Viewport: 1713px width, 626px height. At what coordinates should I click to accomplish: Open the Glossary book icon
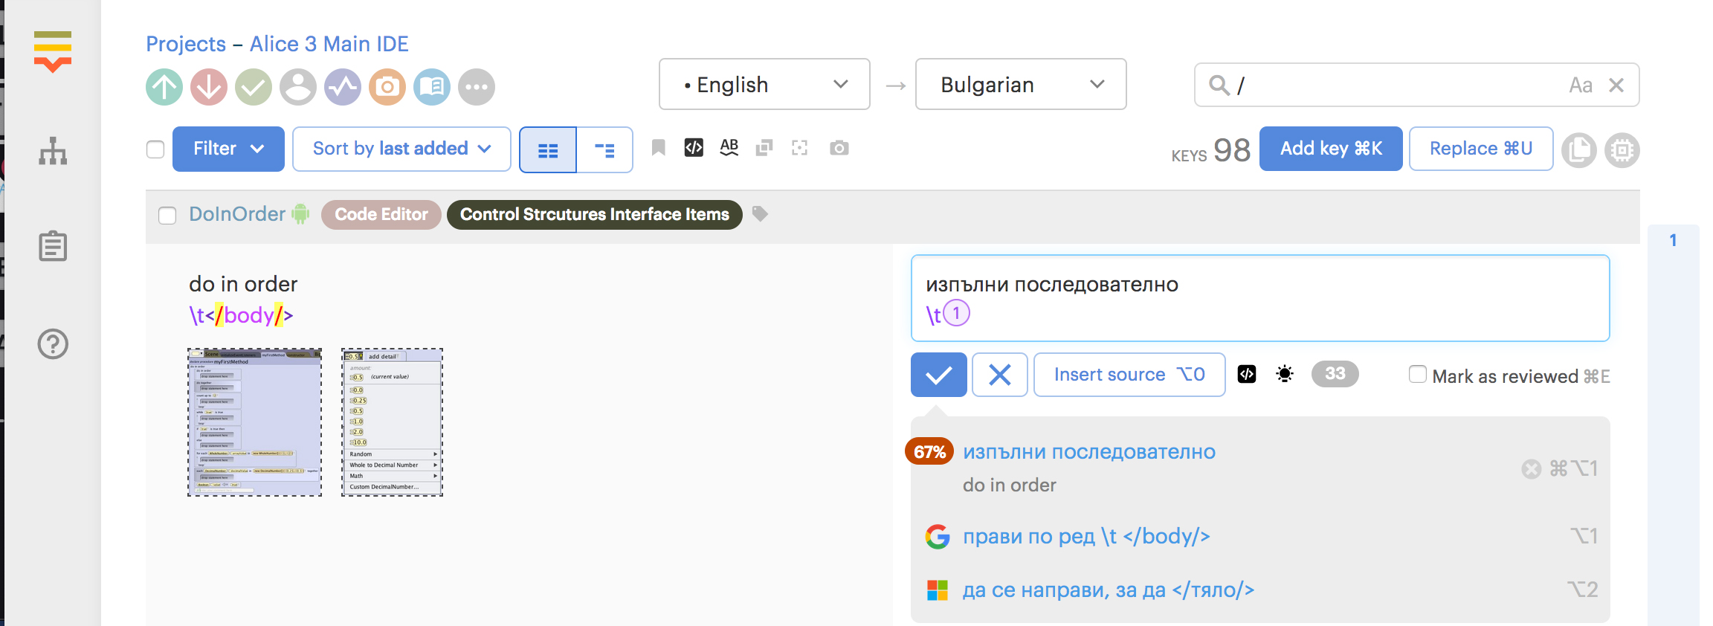coord(432,87)
